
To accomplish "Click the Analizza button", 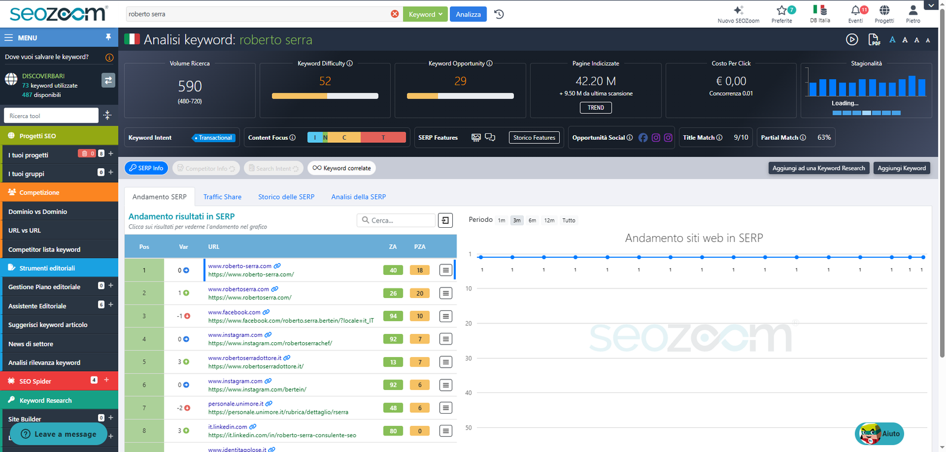I will (468, 14).
